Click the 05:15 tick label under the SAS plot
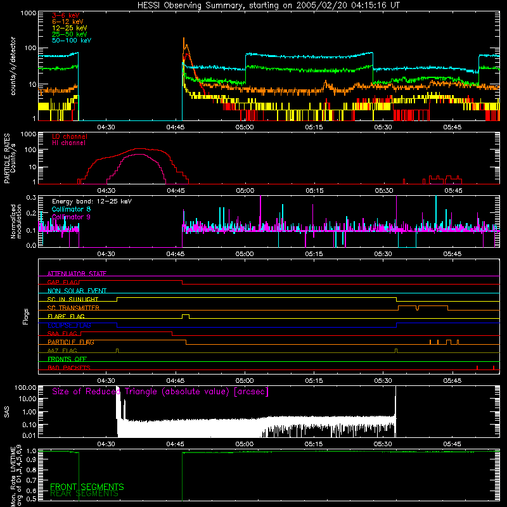This screenshot has width=507, height=507. pyautogui.click(x=314, y=444)
